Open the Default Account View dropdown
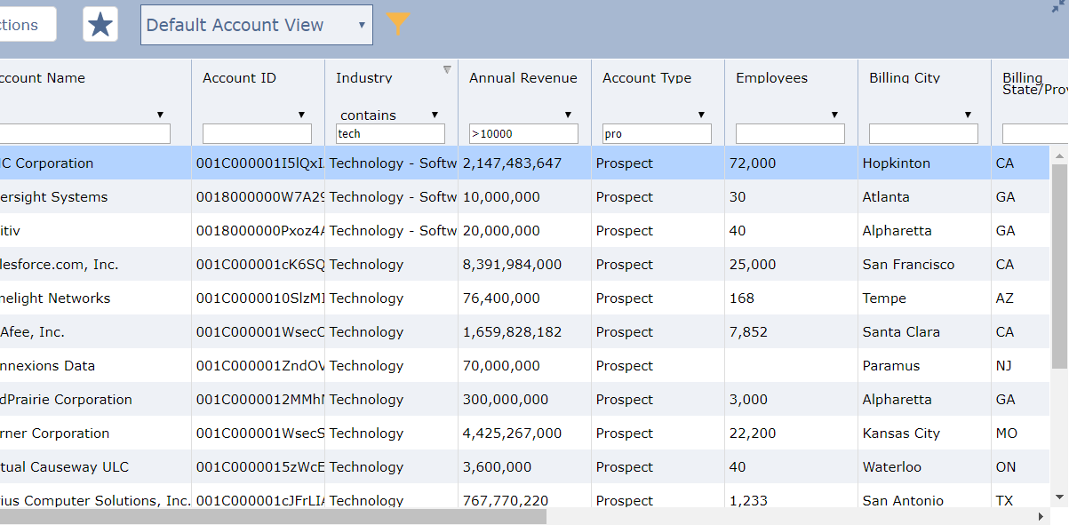Screen dimensions: 1069x525 pos(256,24)
